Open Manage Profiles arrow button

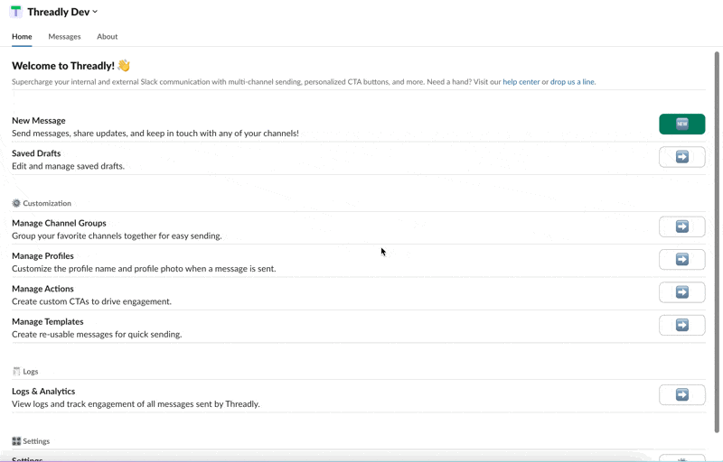pos(682,260)
